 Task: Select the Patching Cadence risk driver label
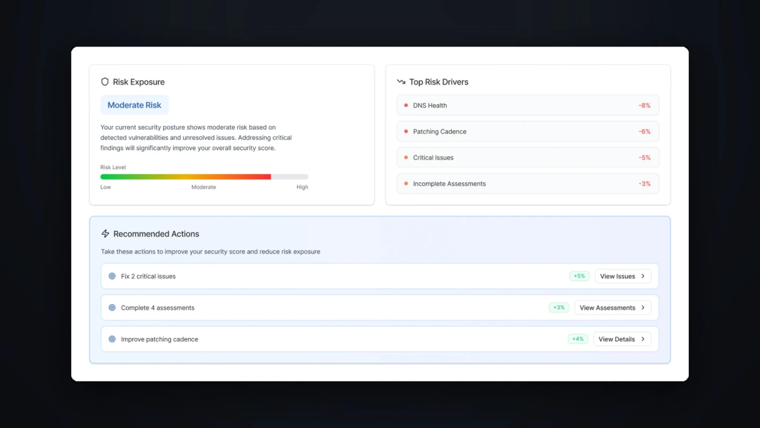click(x=440, y=131)
